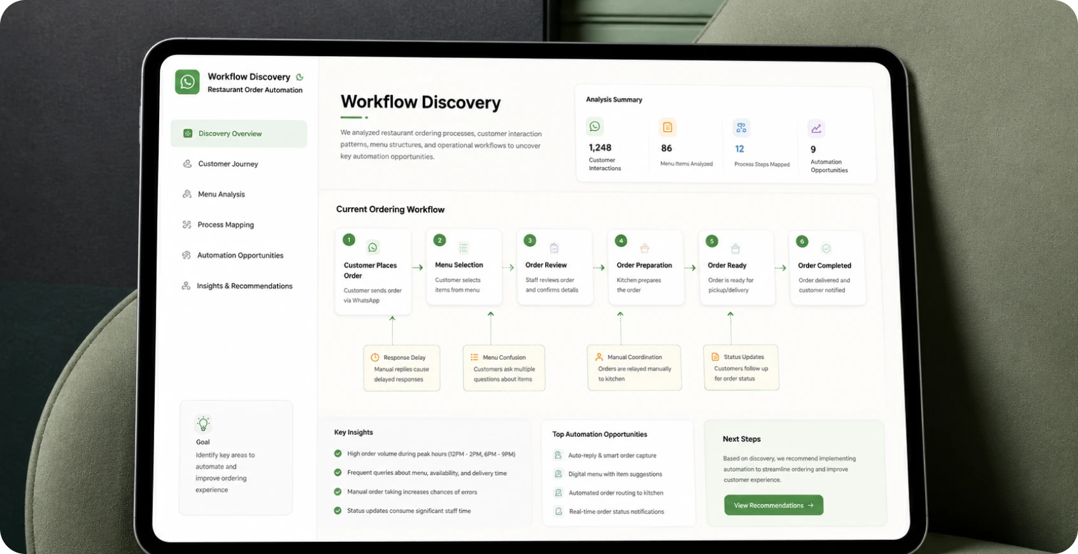Click the list icon in Menu Confusion box
1078x554 pixels.
474,357
